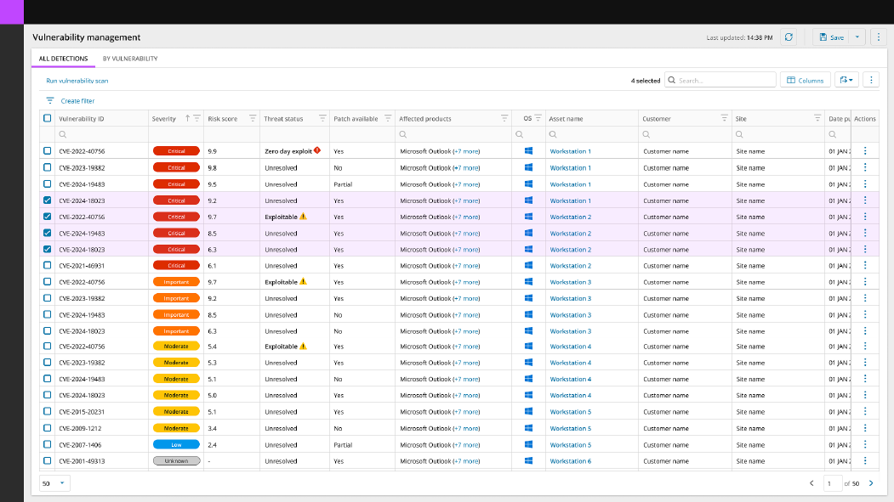
Task: Expand the Save button dropdown arrow
Action: 857,37
